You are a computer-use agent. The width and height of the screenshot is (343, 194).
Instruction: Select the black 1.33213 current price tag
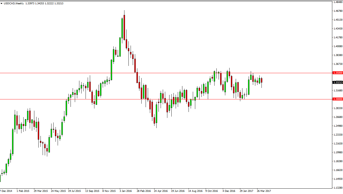point(337,83)
